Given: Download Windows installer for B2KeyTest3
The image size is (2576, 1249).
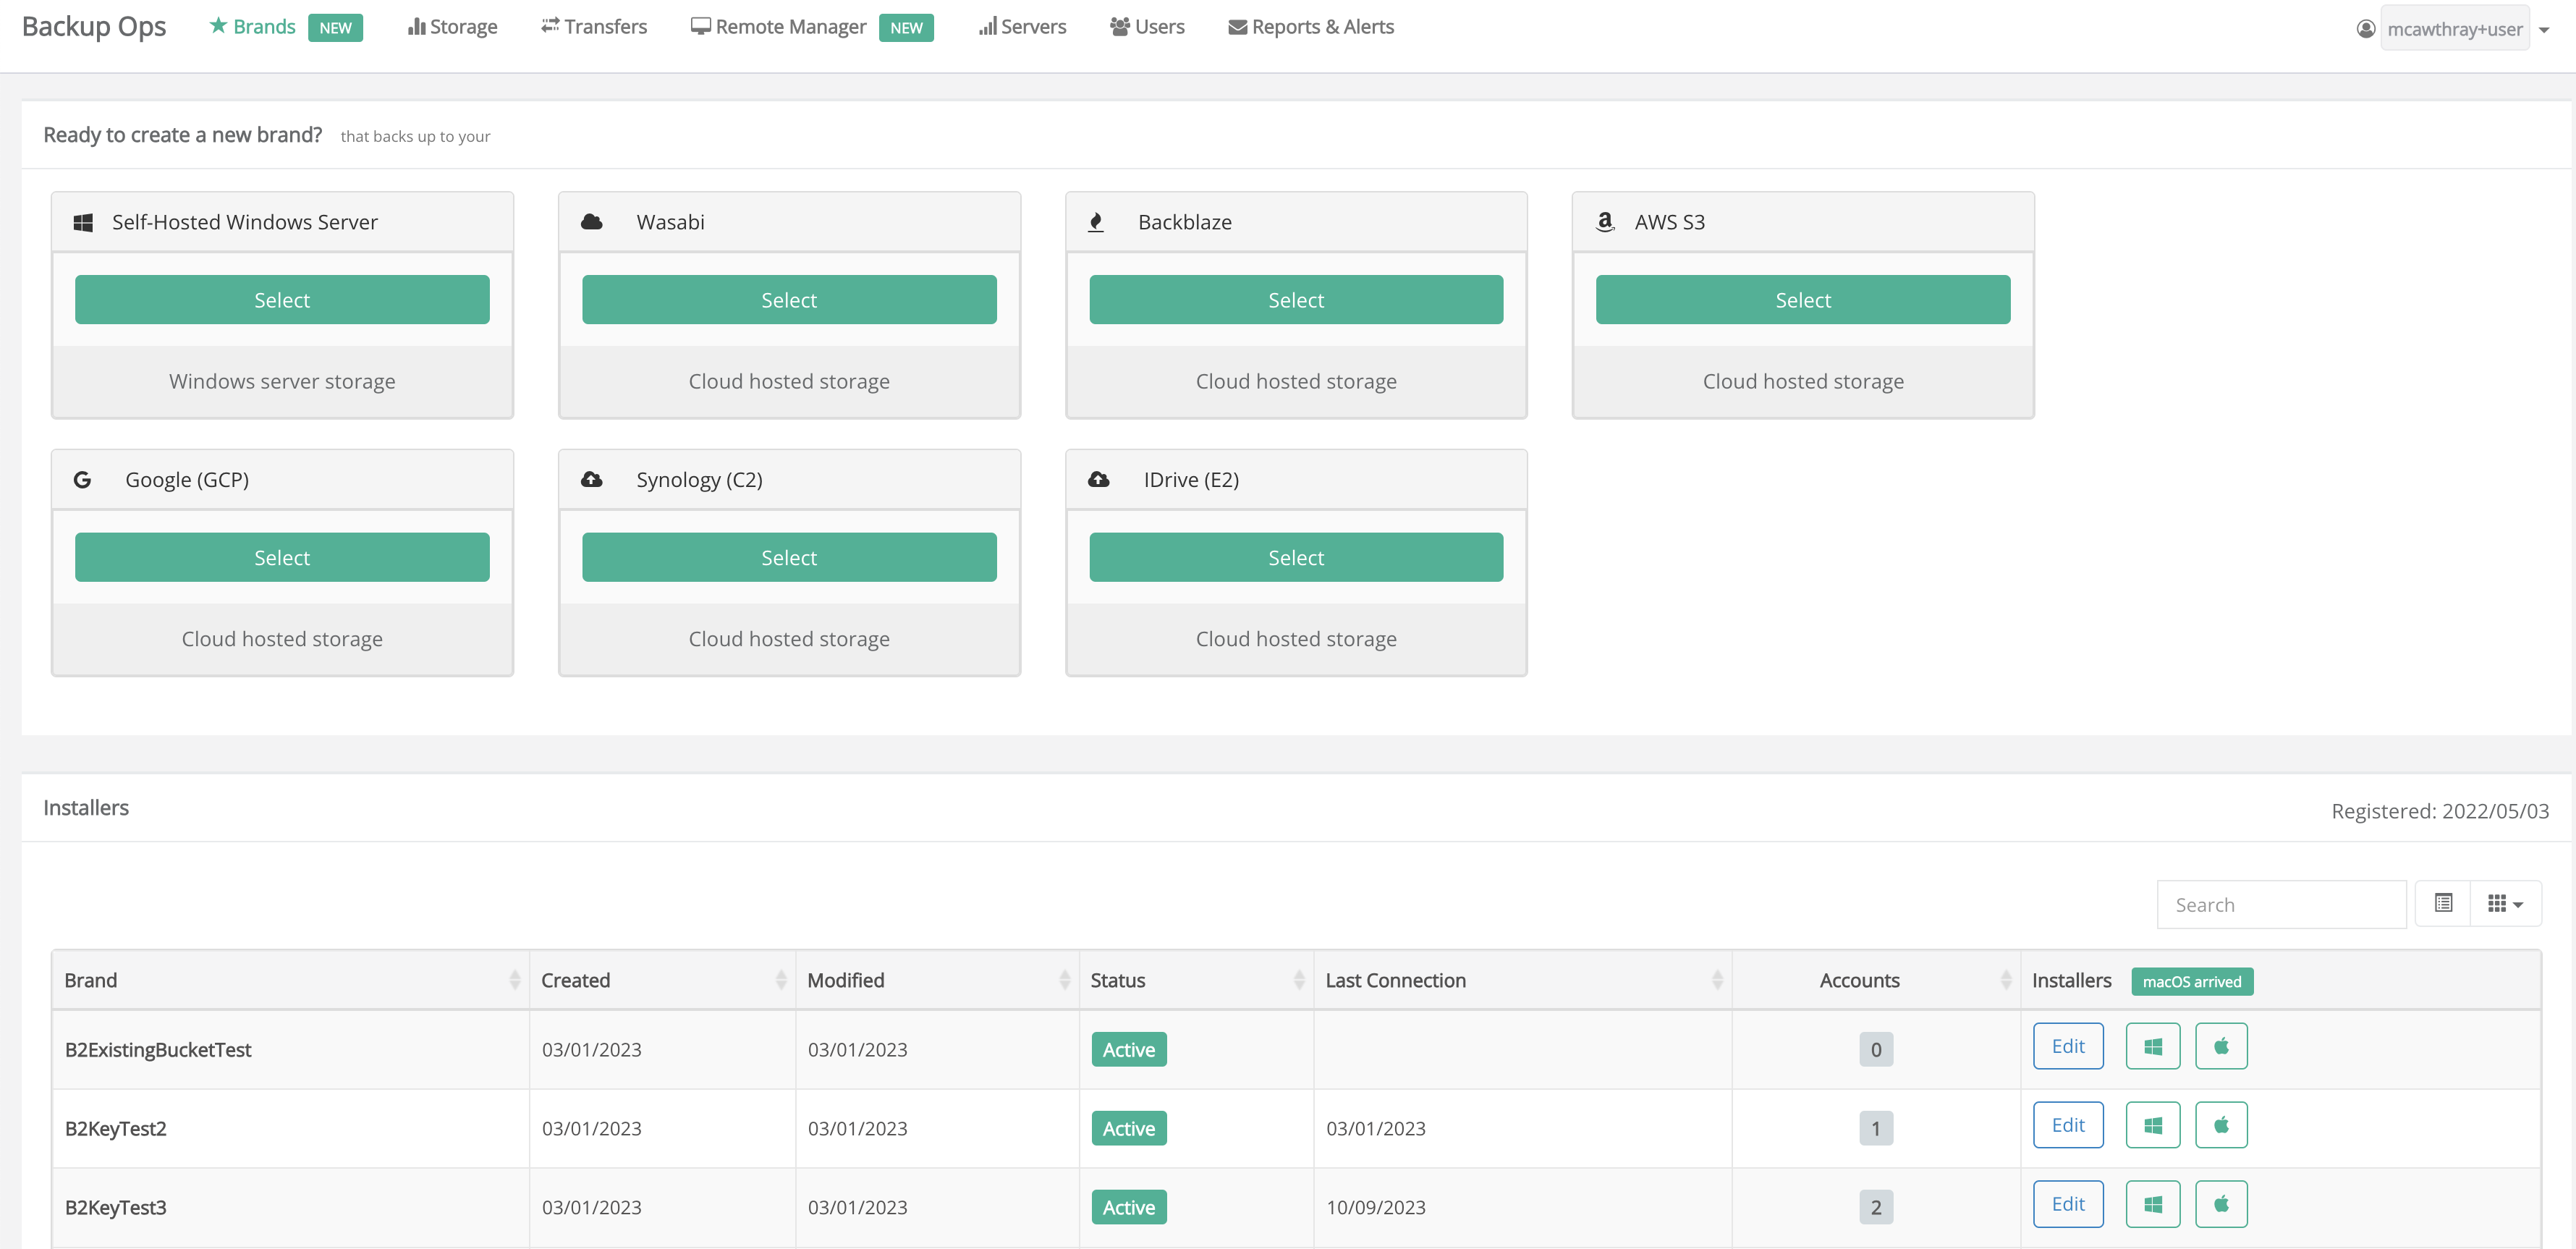Looking at the screenshot, I should point(2153,1204).
